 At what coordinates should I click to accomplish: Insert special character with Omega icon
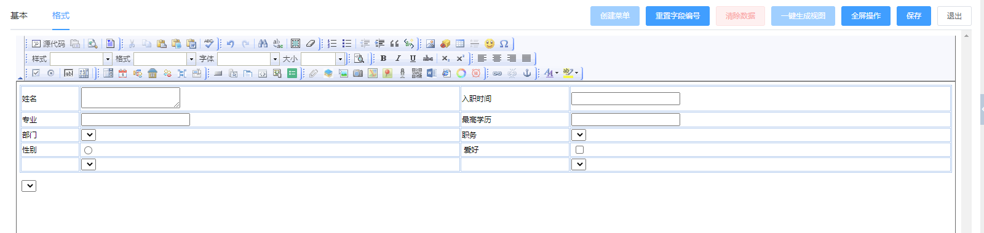point(504,44)
